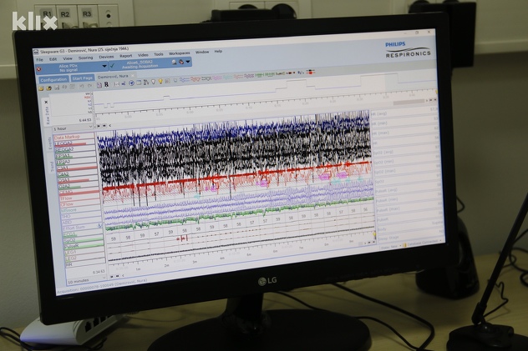Click the undo arrow toolbar icon
The height and width of the screenshot is (351, 528).
(82, 87)
